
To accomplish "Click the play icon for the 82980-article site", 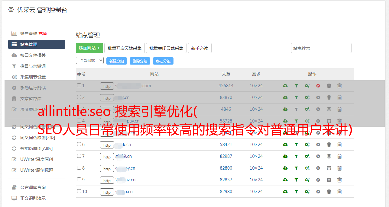I will 318,192.
